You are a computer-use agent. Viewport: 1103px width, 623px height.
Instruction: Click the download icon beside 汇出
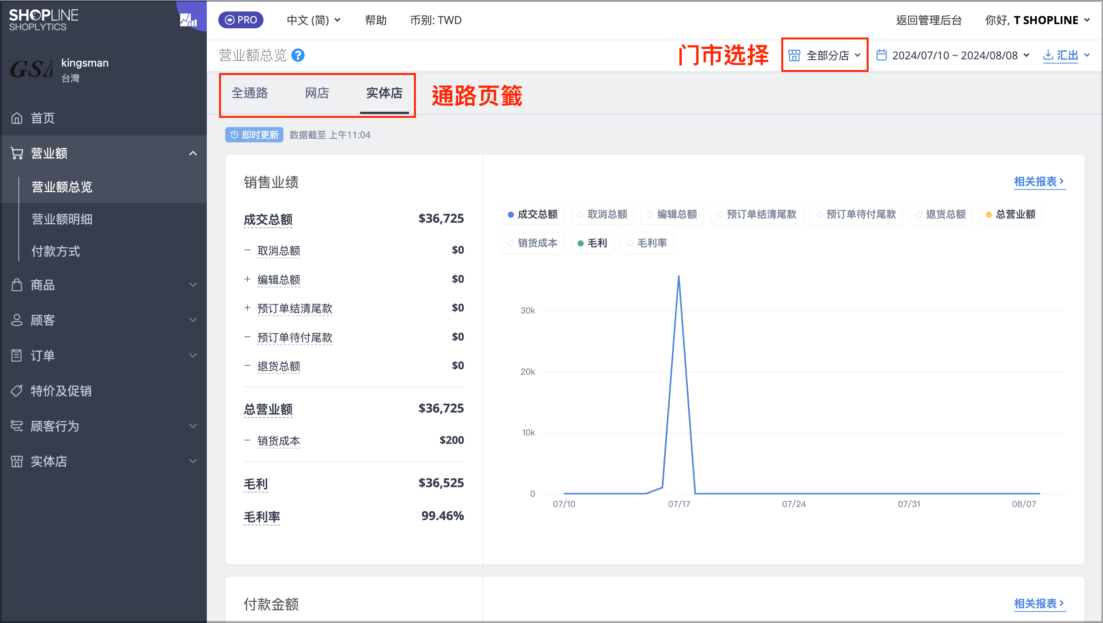(1048, 55)
